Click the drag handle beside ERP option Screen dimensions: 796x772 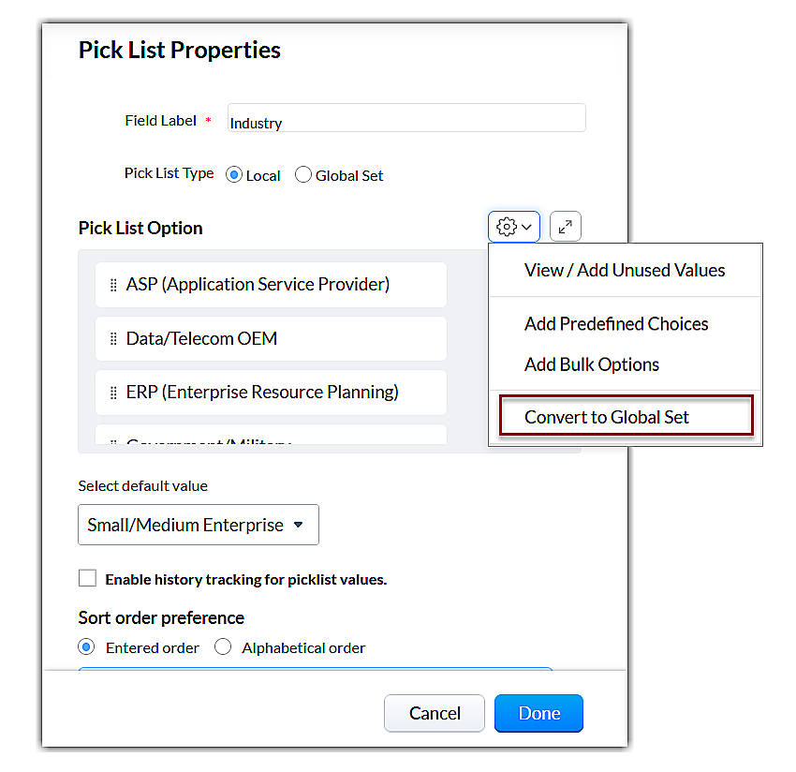coord(113,393)
